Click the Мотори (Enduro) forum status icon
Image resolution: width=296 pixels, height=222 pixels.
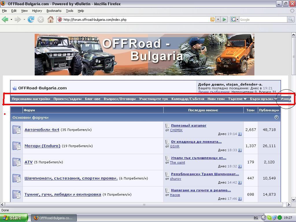[16, 146]
